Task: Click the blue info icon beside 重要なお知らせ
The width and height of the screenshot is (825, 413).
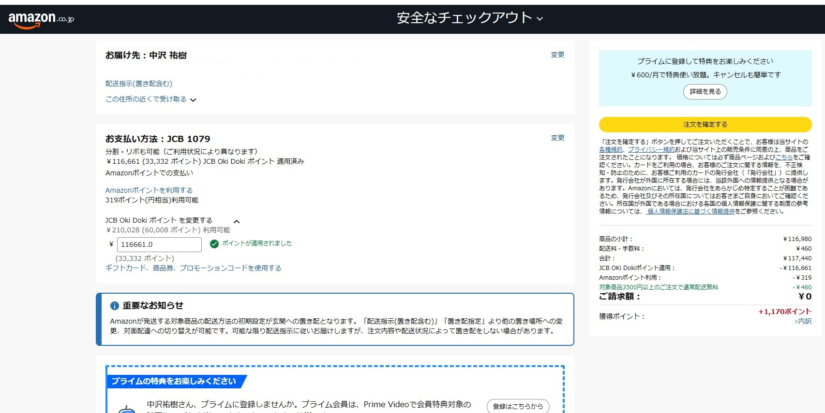Action: (115, 306)
